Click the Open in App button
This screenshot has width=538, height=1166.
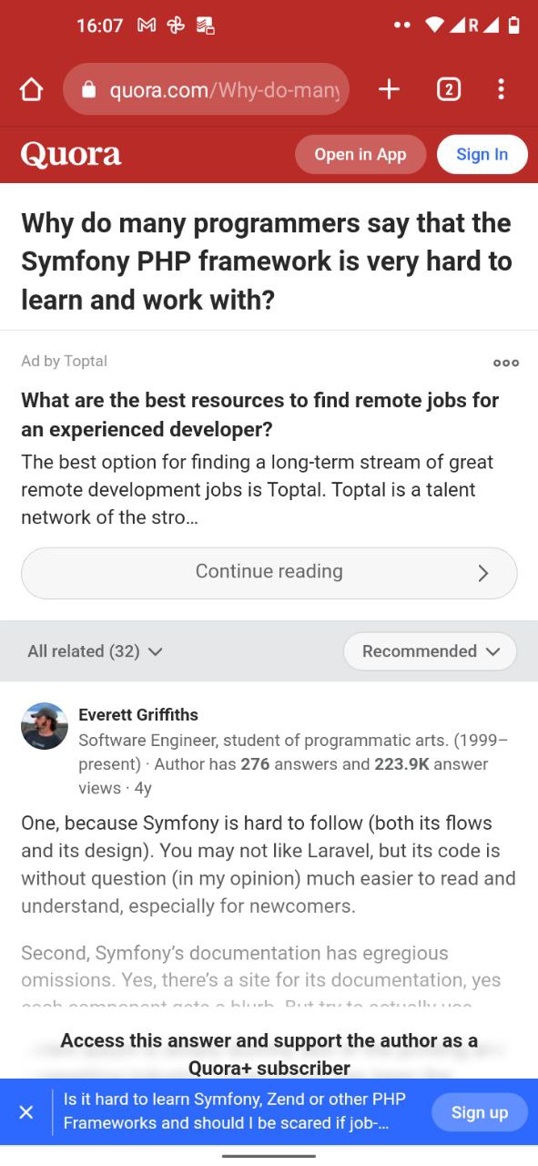pyautogui.click(x=360, y=154)
